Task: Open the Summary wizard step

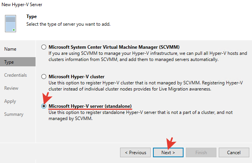Action: tap(14, 114)
